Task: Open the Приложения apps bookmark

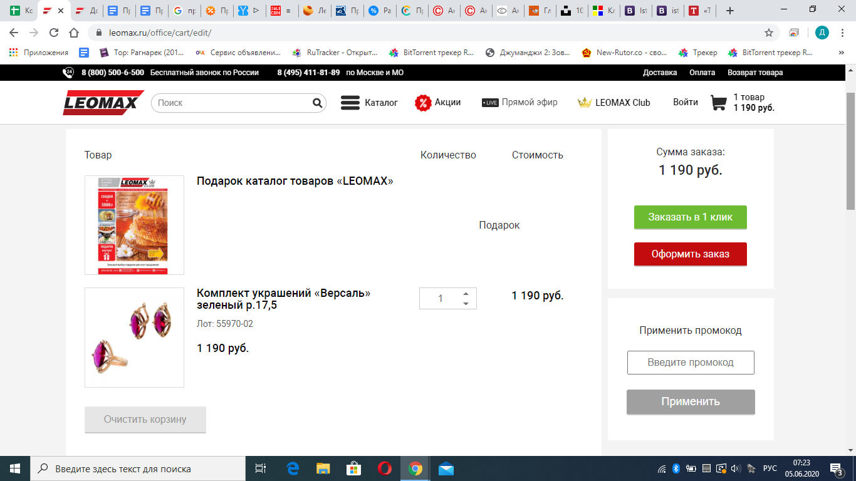Action: tap(39, 53)
